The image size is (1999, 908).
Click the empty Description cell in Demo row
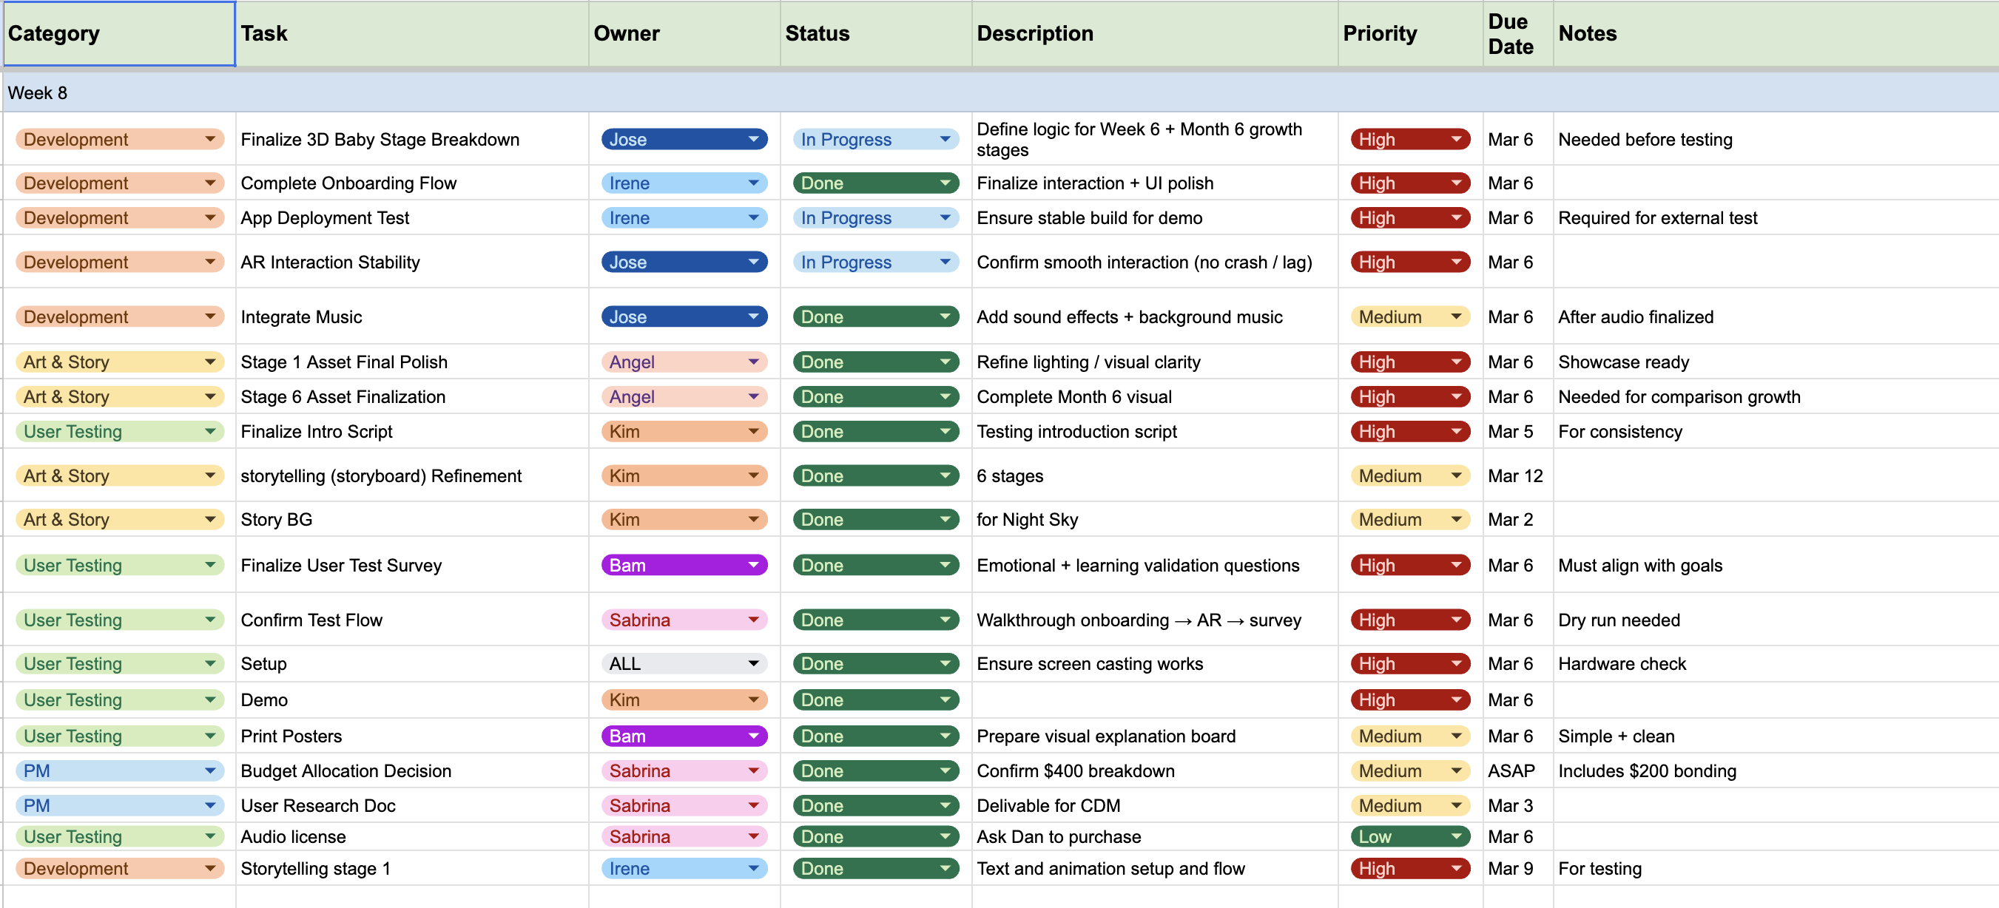coord(1153,700)
